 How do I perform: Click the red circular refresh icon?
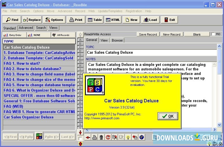coord(108,137)
